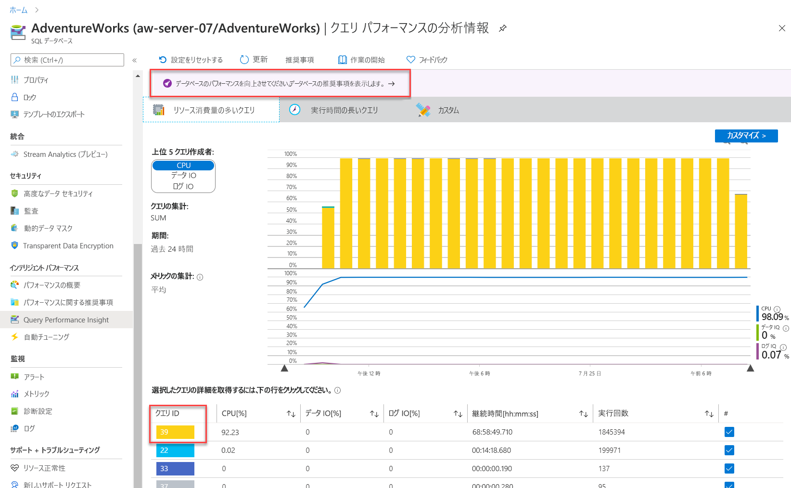Open the カスタム tab
Viewport: 791px width, 488px height.
(x=438, y=110)
